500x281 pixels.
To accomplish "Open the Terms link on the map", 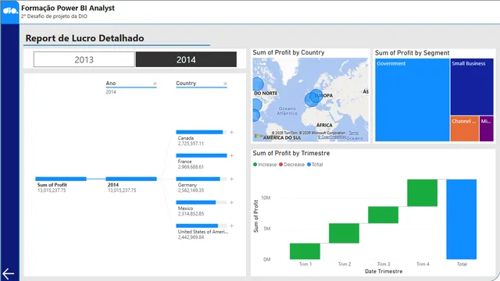I will 354,133.
